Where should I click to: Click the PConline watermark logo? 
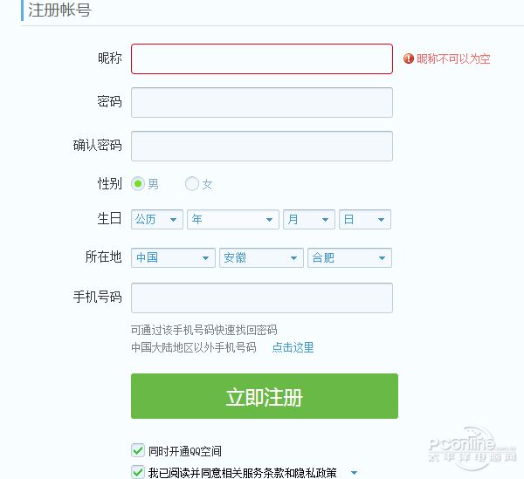click(x=472, y=448)
